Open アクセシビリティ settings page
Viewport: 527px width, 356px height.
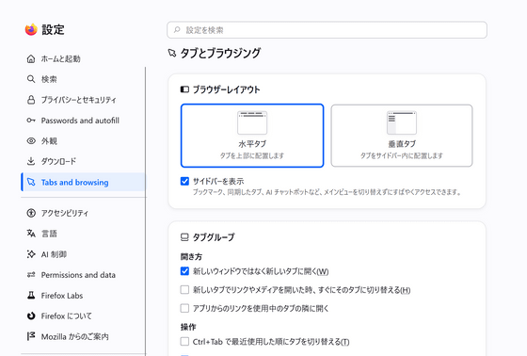83,213
